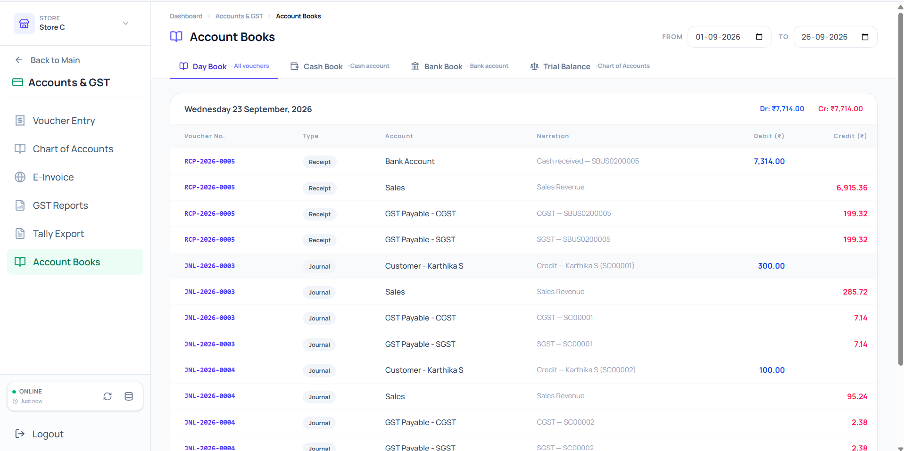Go to Dashboard breadcrumb

pos(186,16)
